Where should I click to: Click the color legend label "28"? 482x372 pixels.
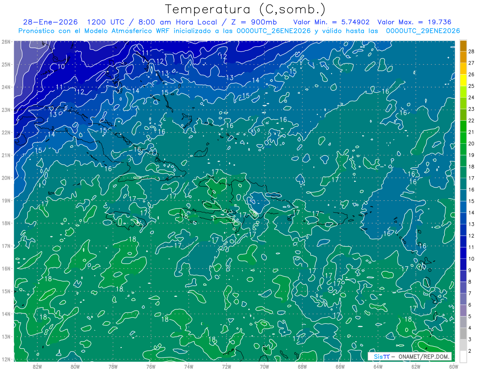[471, 52]
